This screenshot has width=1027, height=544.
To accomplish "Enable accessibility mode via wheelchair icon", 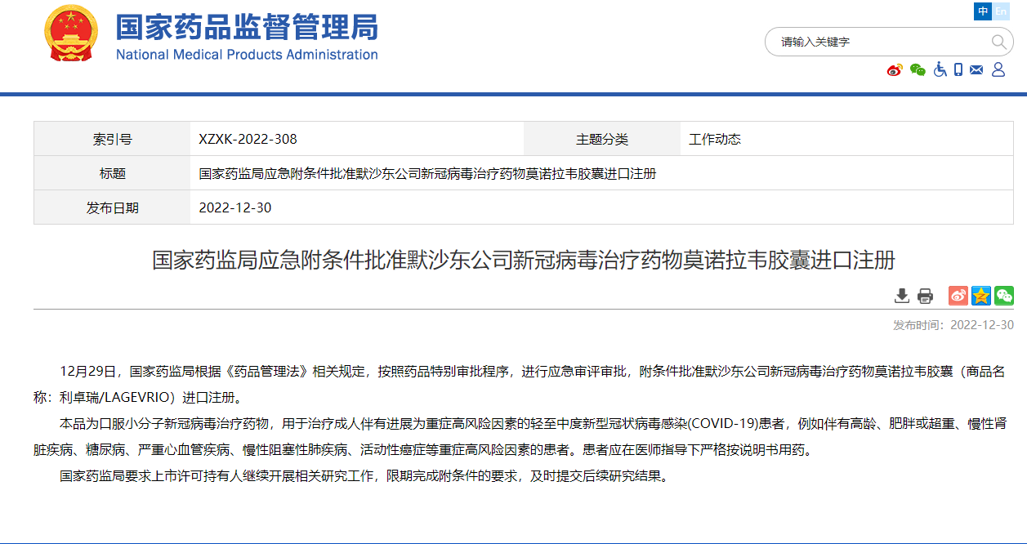I will point(940,70).
